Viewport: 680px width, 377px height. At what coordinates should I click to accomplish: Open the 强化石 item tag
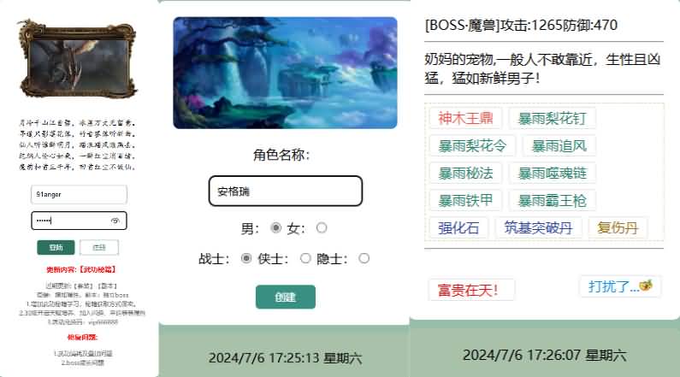click(458, 227)
